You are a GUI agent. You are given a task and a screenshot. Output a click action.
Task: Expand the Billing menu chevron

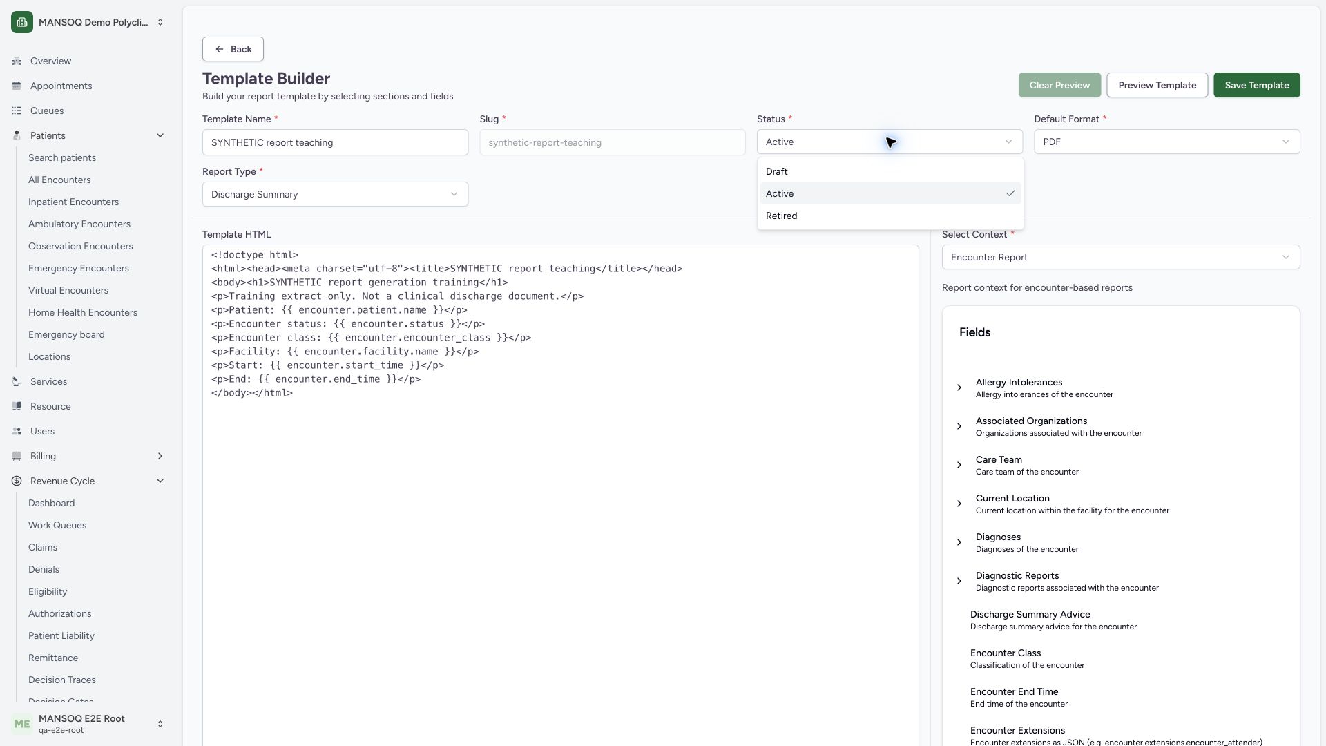pyautogui.click(x=160, y=456)
